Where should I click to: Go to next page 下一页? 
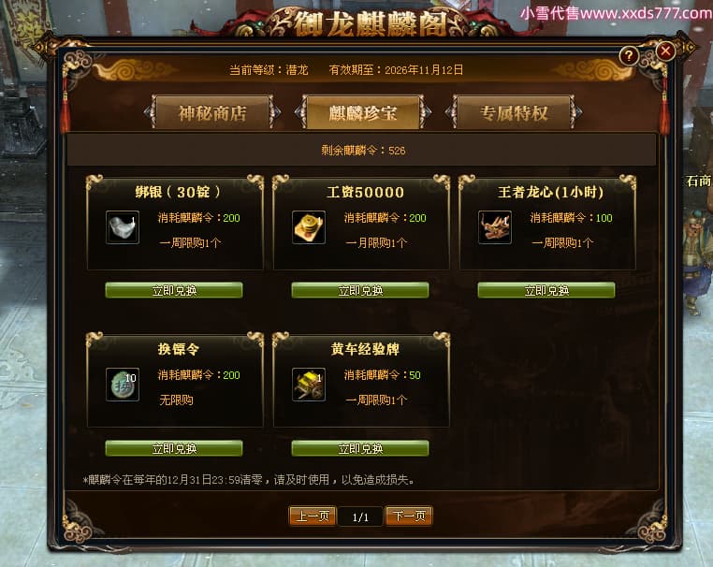coord(409,516)
